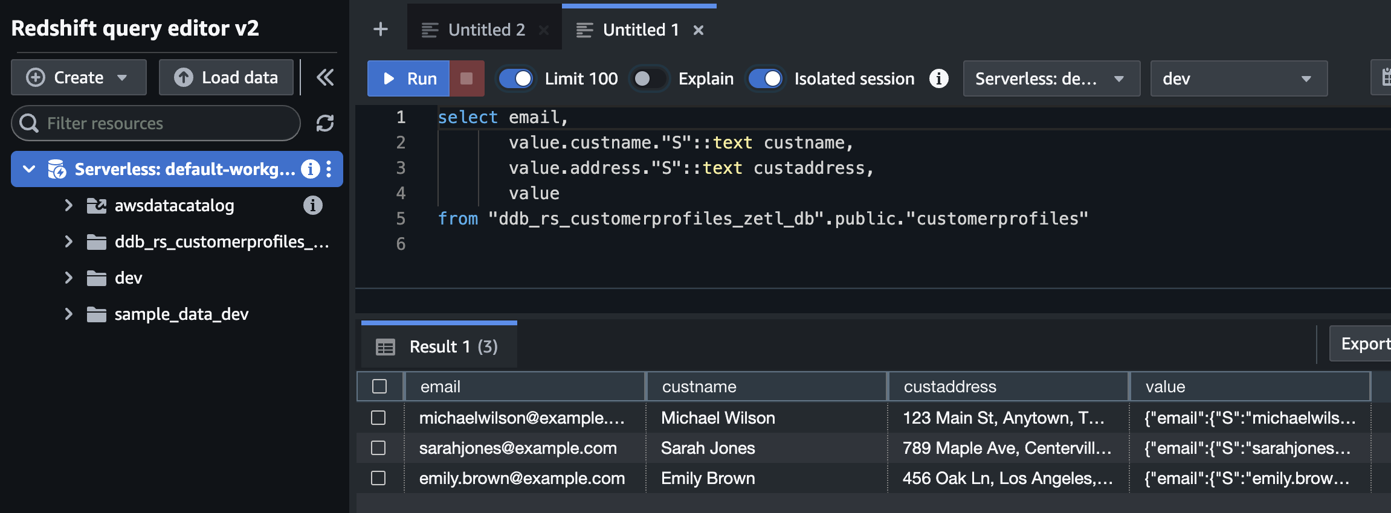Click the 789 Maple Ave address cell
Image resolution: width=1391 pixels, height=513 pixels.
1008,448
